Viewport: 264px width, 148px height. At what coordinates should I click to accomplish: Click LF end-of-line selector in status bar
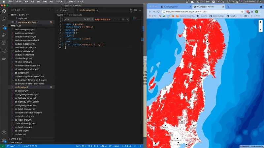pyautogui.click(x=110, y=146)
